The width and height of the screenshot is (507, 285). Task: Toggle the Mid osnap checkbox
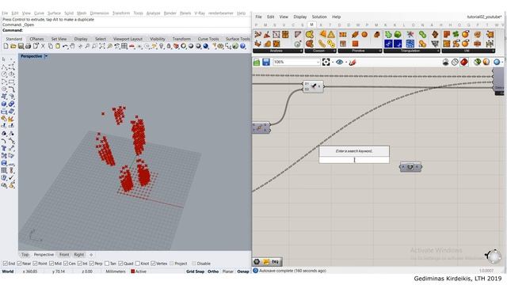[x=51, y=264]
